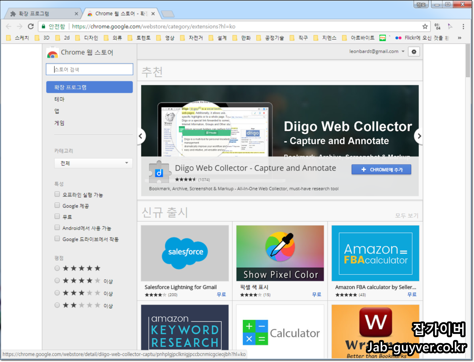474x362 pixels.
Task: Show previous featured slide with left arrow
Action: coord(141,136)
